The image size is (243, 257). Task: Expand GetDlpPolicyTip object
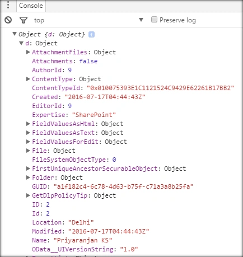(x=28, y=195)
